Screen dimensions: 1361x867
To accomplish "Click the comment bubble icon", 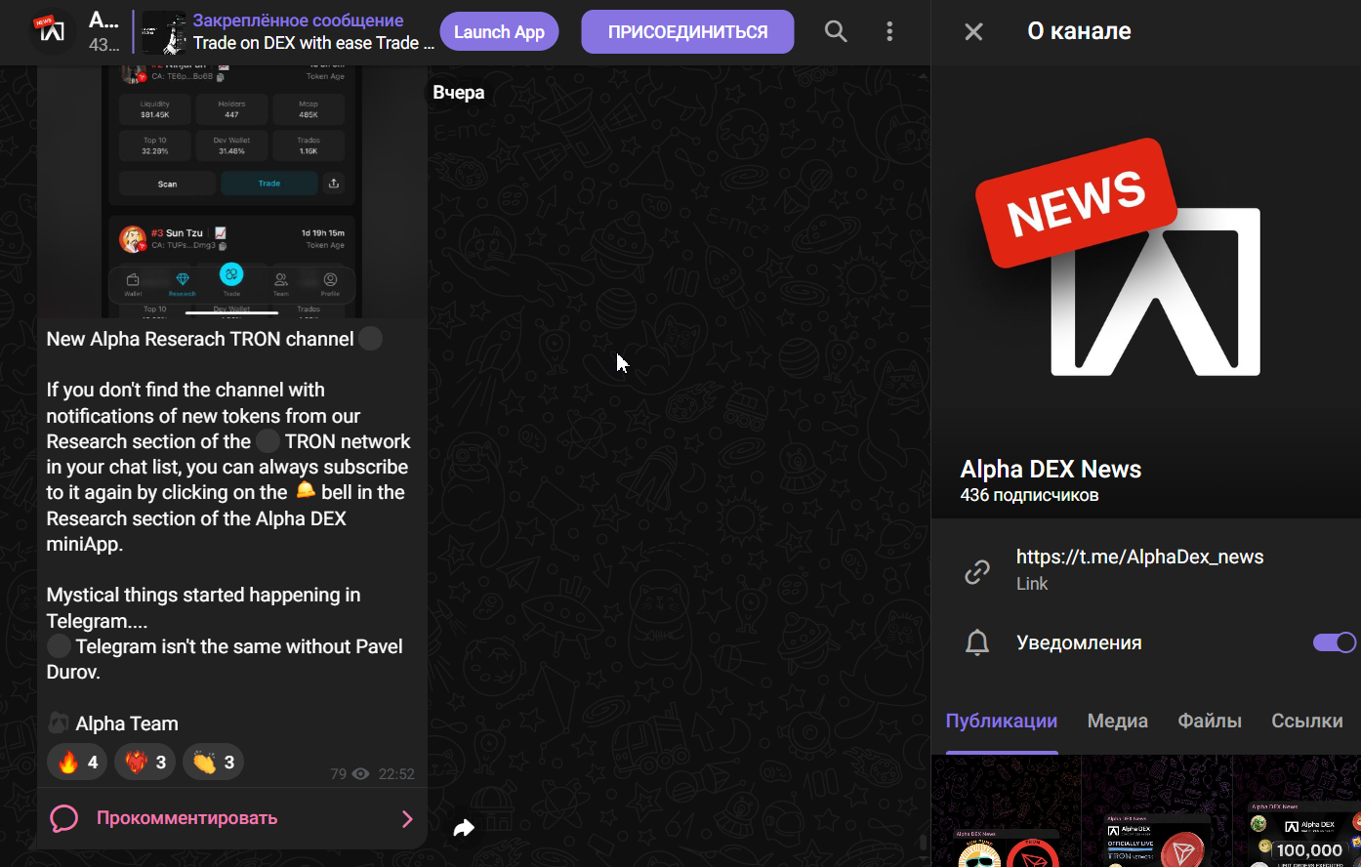I will click(x=64, y=818).
